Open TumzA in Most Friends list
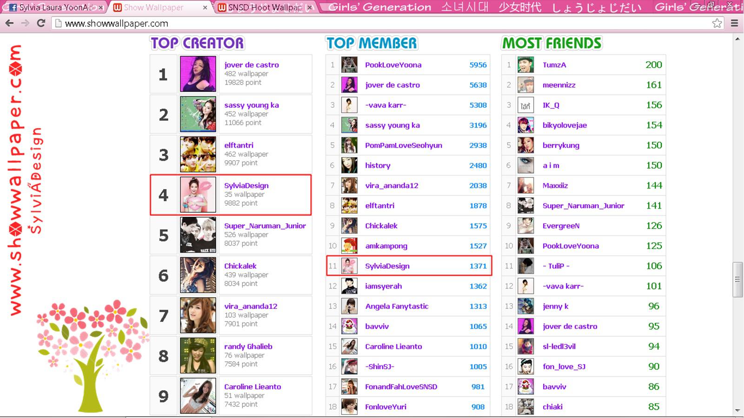 point(554,65)
